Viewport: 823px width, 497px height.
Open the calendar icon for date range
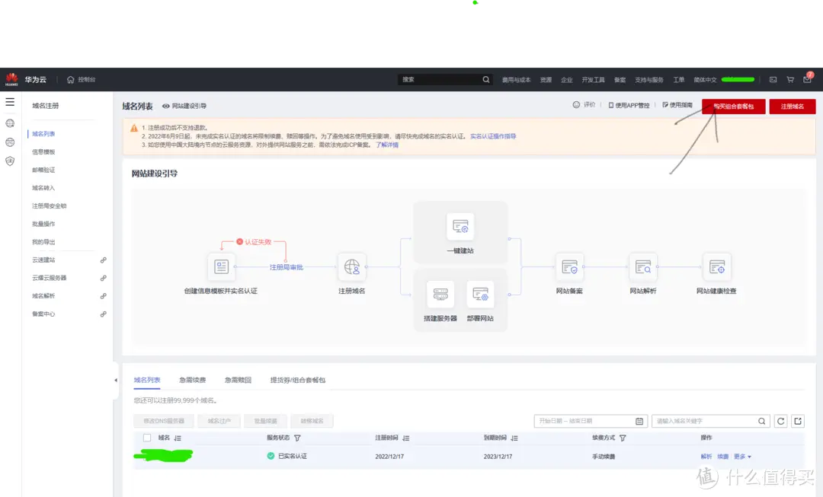639,421
